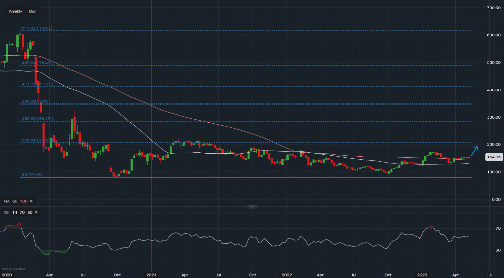Remove the RSI indicator with its X icon
This screenshot has width=504, height=278.
click(x=36, y=212)
